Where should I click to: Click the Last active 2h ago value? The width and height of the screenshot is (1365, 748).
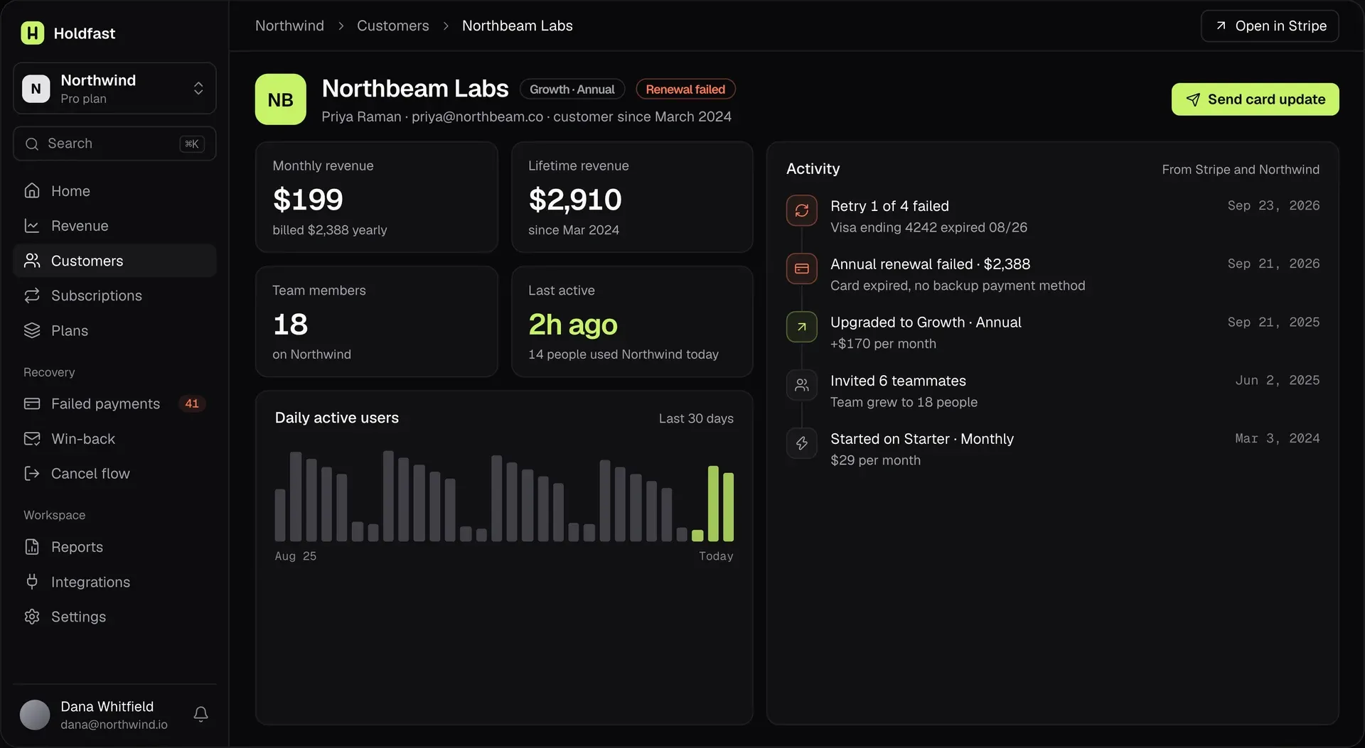pos(573,325)
